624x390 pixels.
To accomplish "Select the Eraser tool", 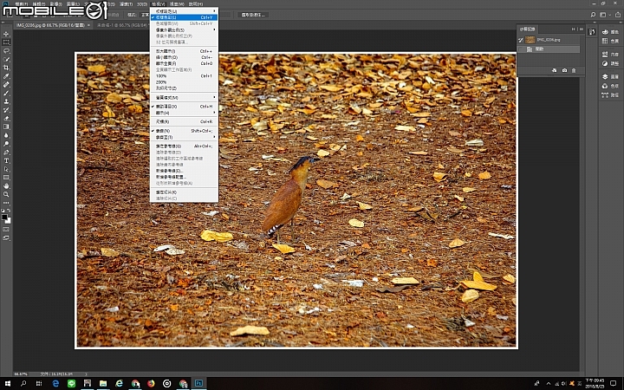I will click(x=6, y=119).
